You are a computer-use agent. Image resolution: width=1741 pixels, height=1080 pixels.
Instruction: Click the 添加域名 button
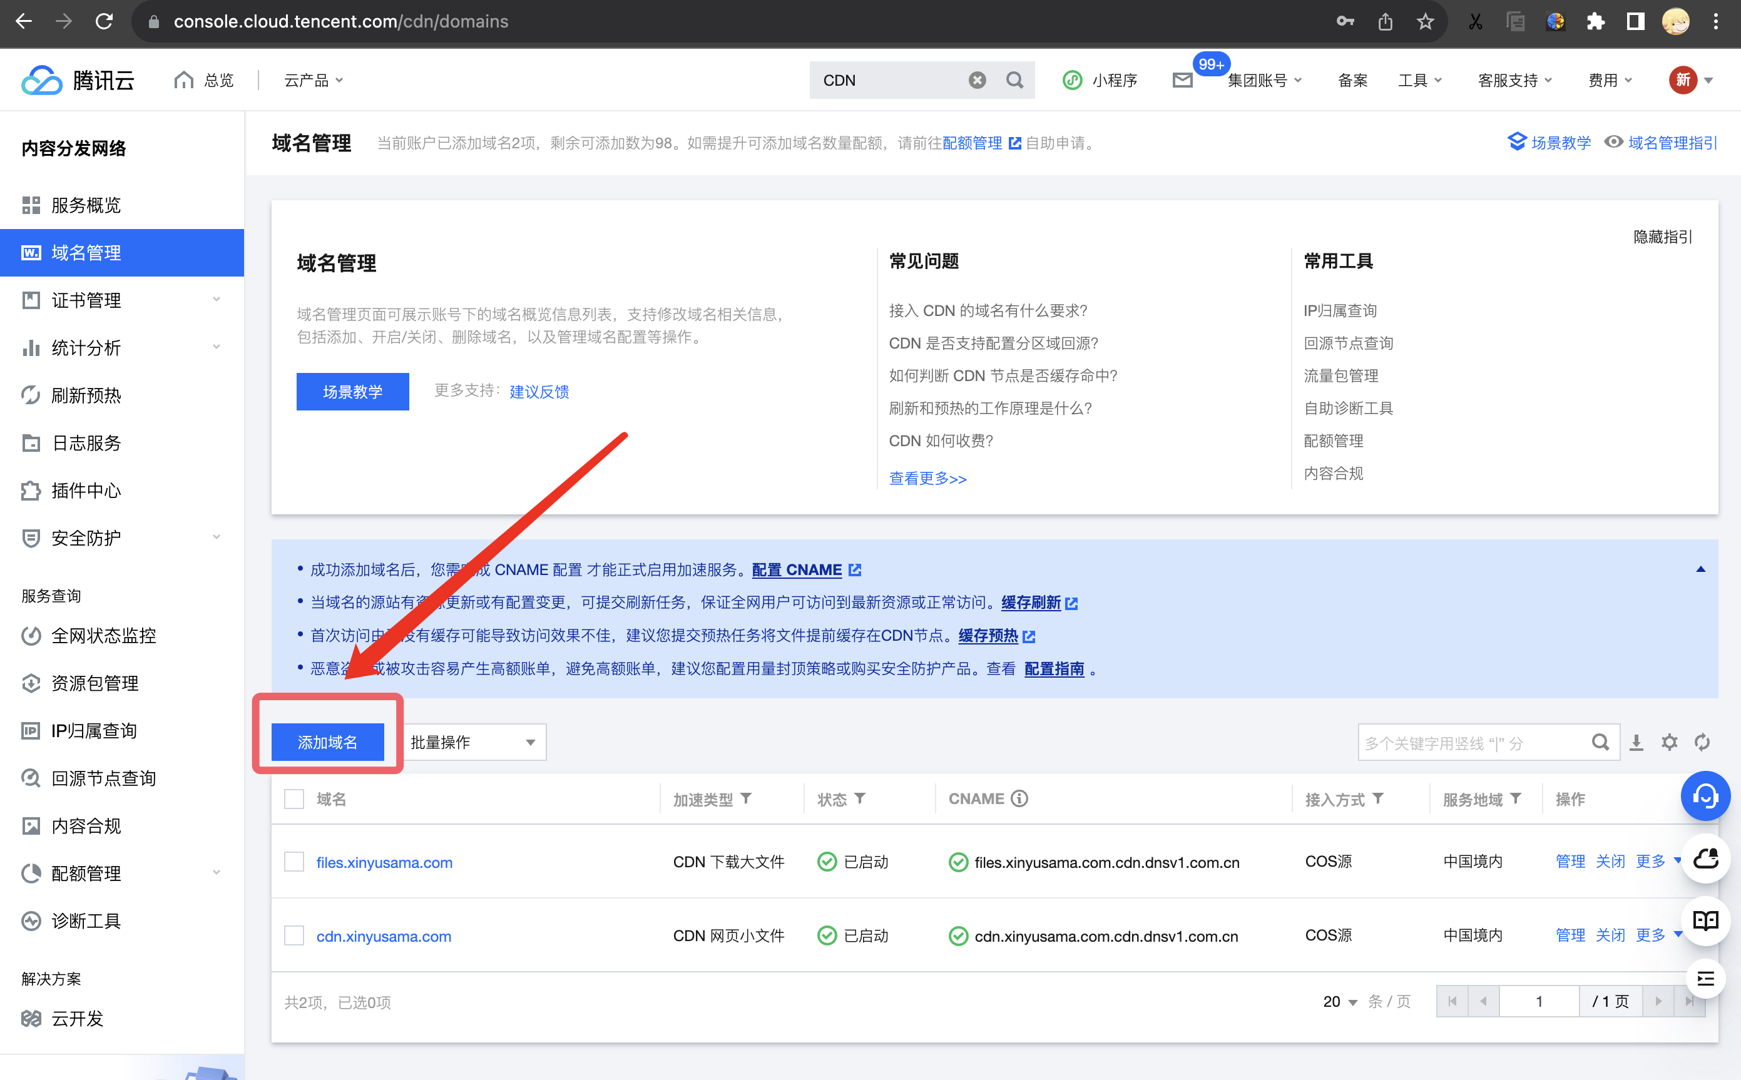(327, 742)
